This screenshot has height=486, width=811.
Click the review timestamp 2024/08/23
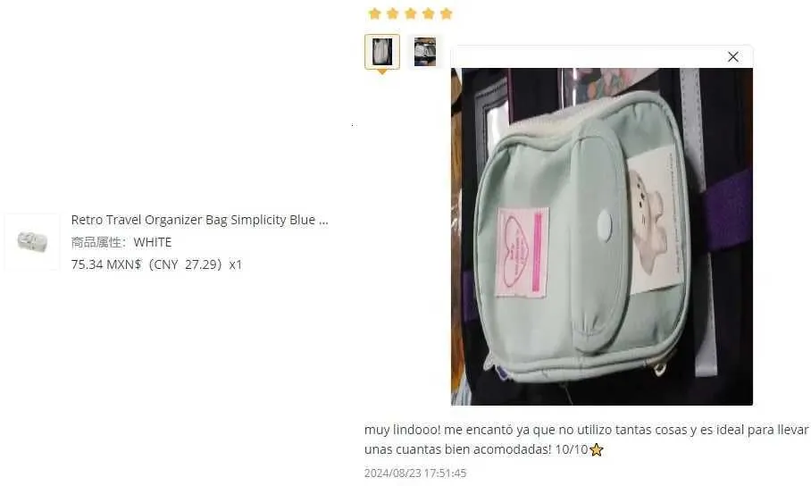[415, 473]
